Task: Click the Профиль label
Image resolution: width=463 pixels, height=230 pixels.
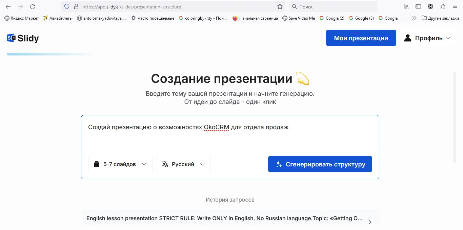Action: 429,38
